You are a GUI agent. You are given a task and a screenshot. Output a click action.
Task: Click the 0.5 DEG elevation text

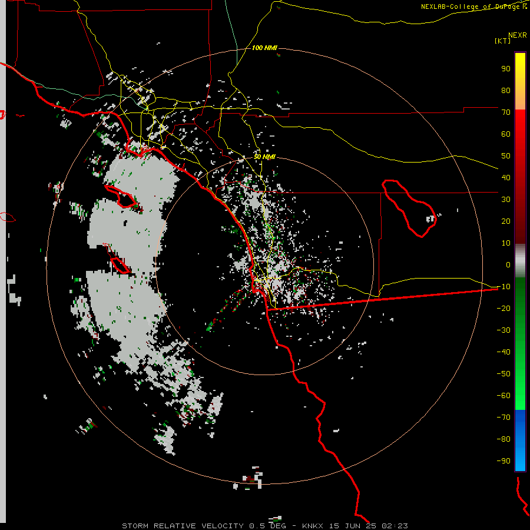point(268,526)
